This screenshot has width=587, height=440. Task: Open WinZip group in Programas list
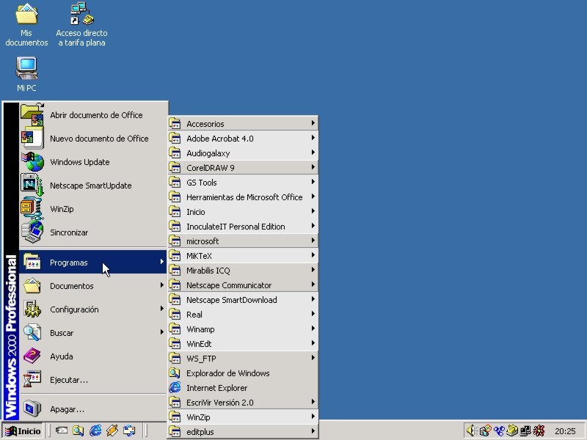[243, 417]
